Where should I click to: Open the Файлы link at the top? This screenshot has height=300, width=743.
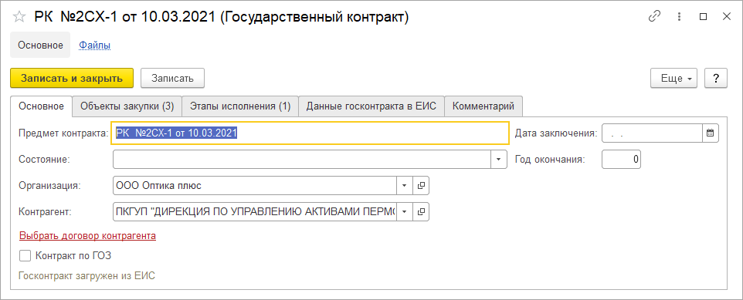[x=95, y=46]
